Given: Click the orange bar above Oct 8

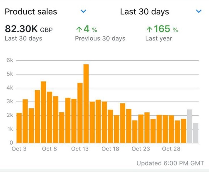Looking at the screenshot, I should (x=49, y=117).
